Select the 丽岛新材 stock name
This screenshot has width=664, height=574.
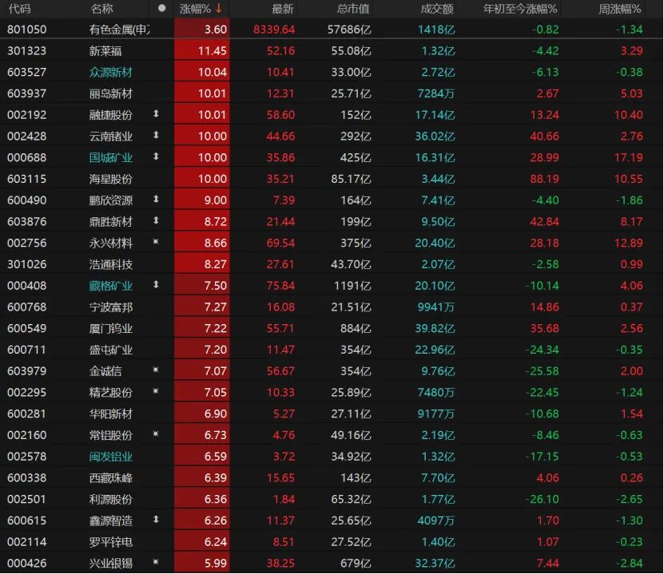(x=111, y=94)
